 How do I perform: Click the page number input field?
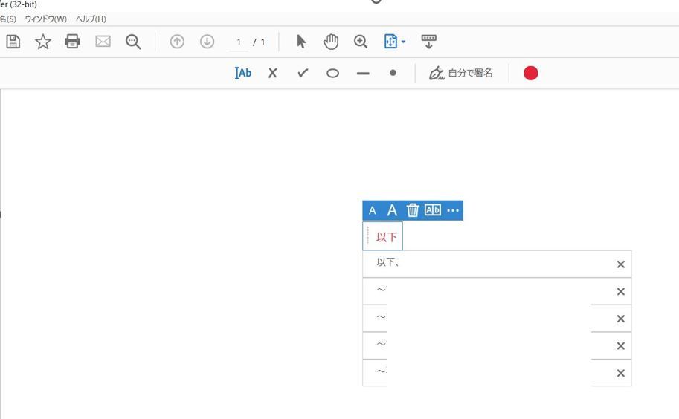[x=239, y=42]
